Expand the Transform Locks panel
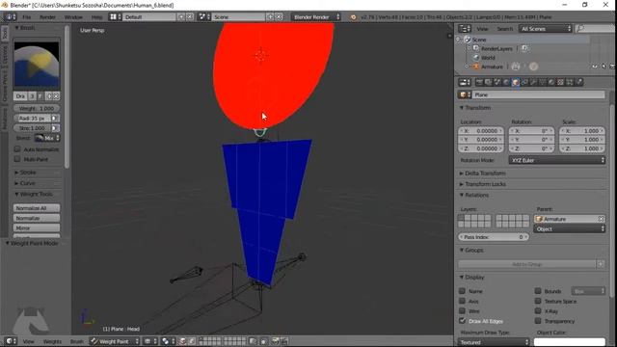The image size is (617, 347). click(485, 184)
